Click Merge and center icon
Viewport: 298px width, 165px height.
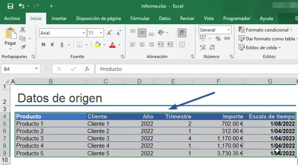[x=182, y=45]
